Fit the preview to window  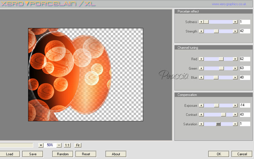pos(78,145)
